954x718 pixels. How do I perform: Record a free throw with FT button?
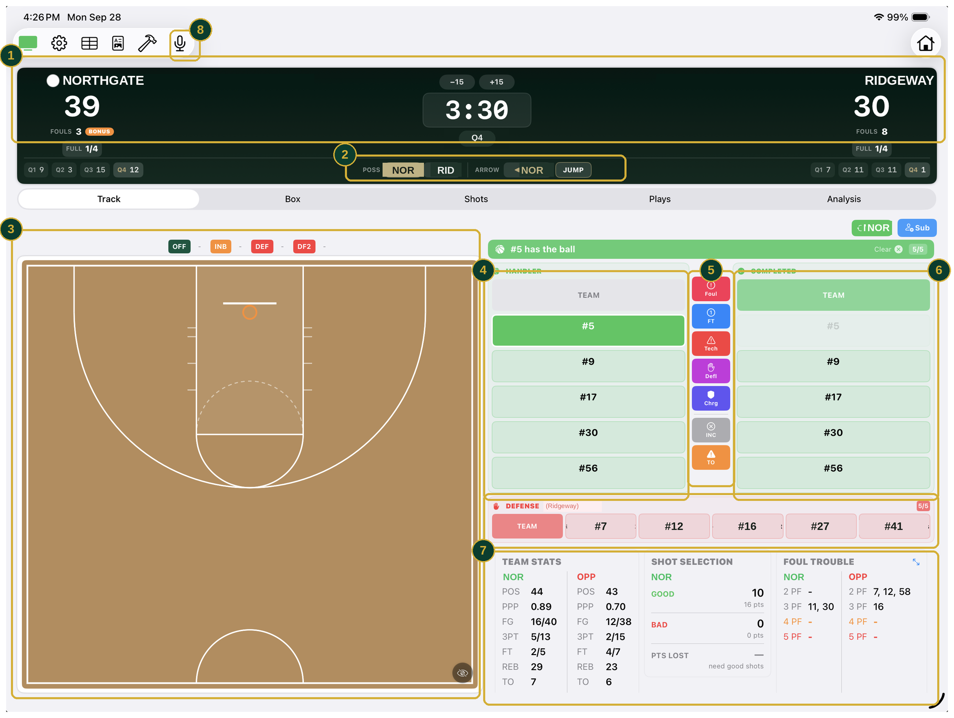[x=711, y=316]
